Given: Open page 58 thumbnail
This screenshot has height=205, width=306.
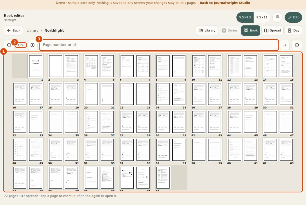Looking at the screenshot, I should point(199,150).
